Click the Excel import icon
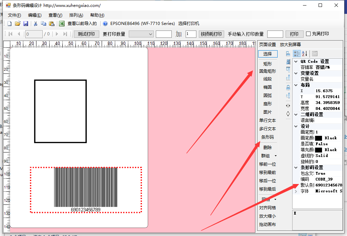The height and width of the screenshot is (236, 347). 62,24
